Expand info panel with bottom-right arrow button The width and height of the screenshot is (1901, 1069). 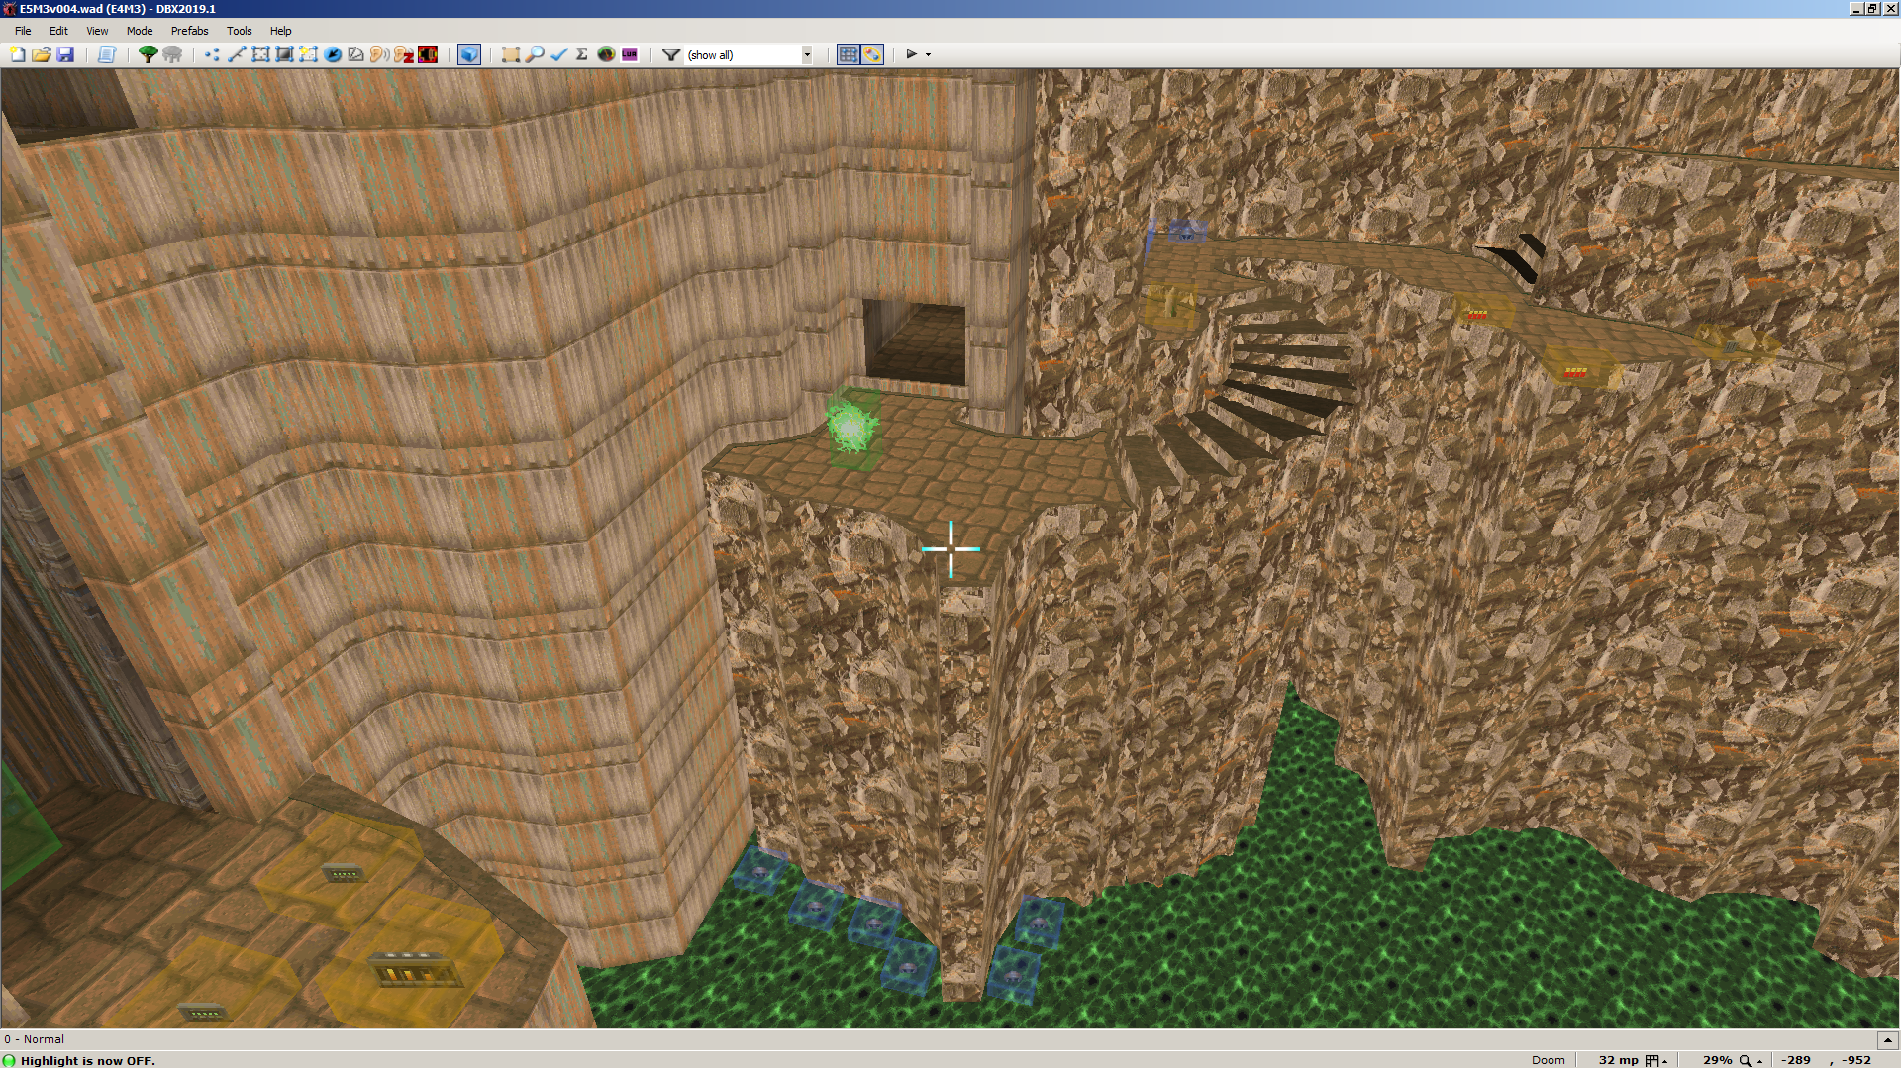pyautogui.click(x=1887, y=1039)
